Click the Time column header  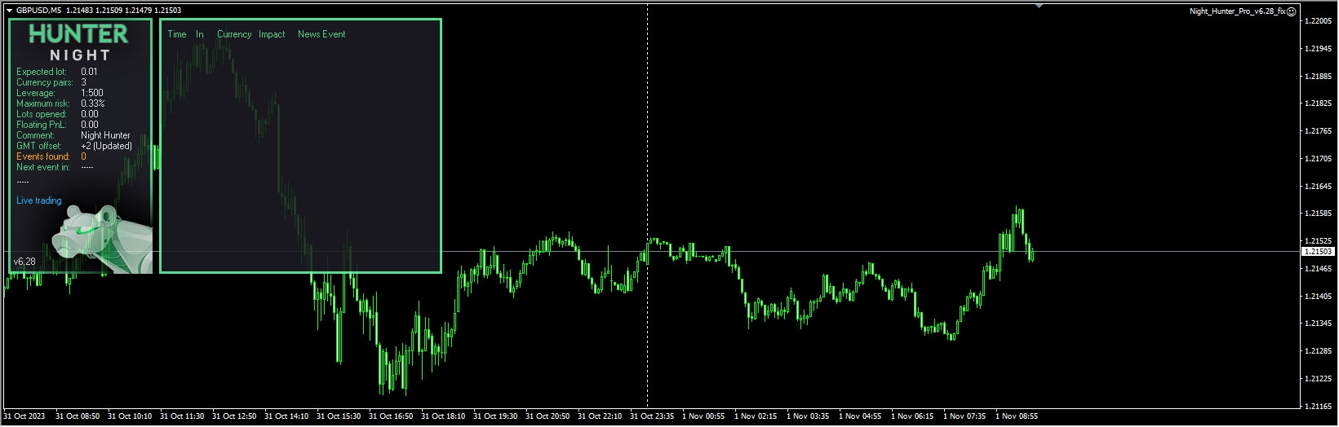point(177,34)
